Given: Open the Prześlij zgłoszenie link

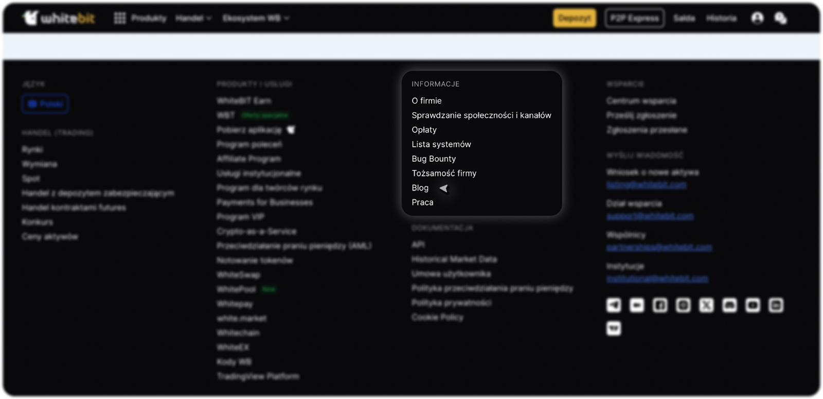Looking at the screenshot, I should (641, 115).
